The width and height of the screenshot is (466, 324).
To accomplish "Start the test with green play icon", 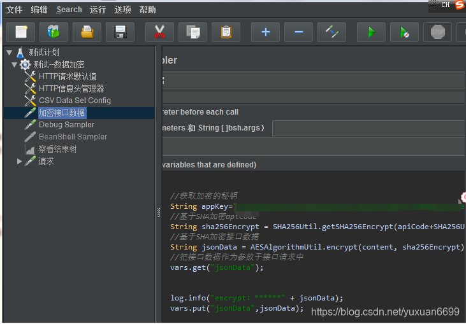I will [371, 32].
